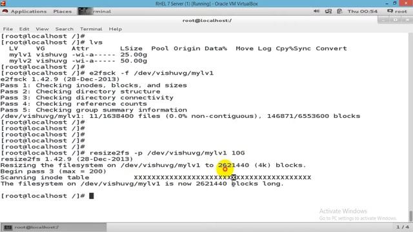Click the root@localhost taskbar window button
This screenshot has width=413, height=232.
click(x=54, y=227)
